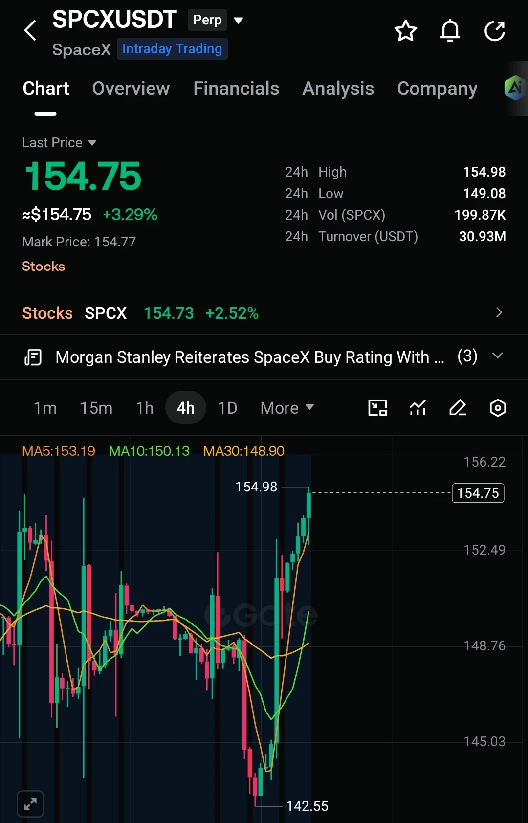Switch to the Overview tab

[x=131, y=89]
